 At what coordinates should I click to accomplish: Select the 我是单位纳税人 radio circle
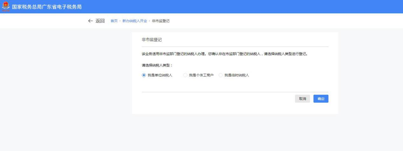tap(144, 75)
